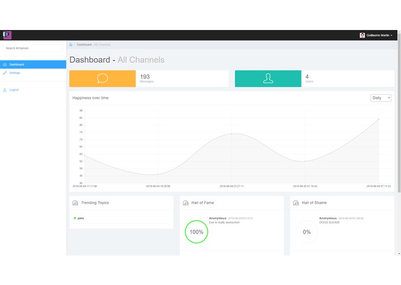Click the final chart point 2016-06-05 07:11:23

pos(378,119)
